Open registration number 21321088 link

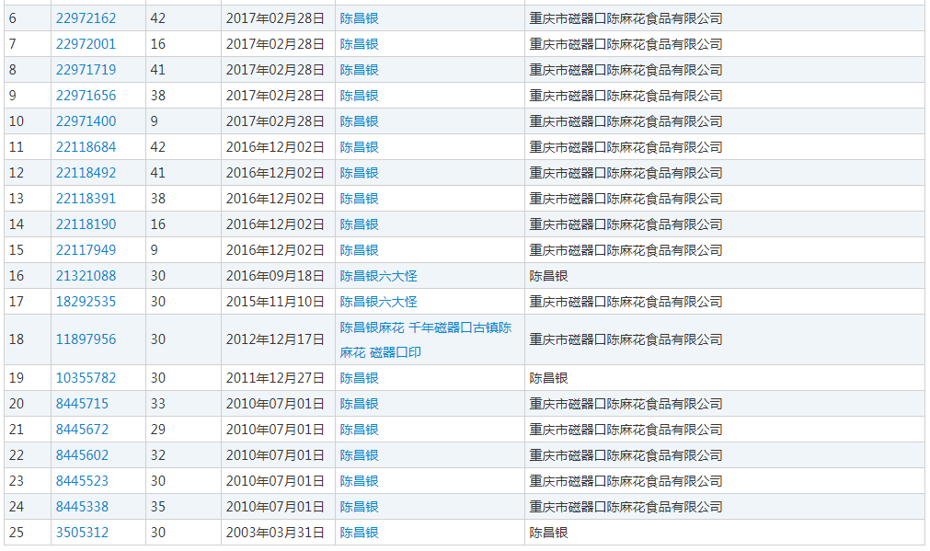86,276
